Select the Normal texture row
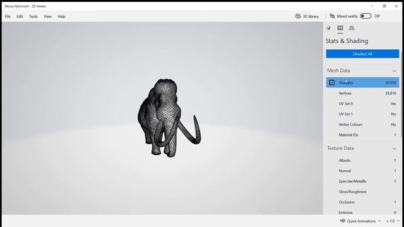 pos(362,171)
